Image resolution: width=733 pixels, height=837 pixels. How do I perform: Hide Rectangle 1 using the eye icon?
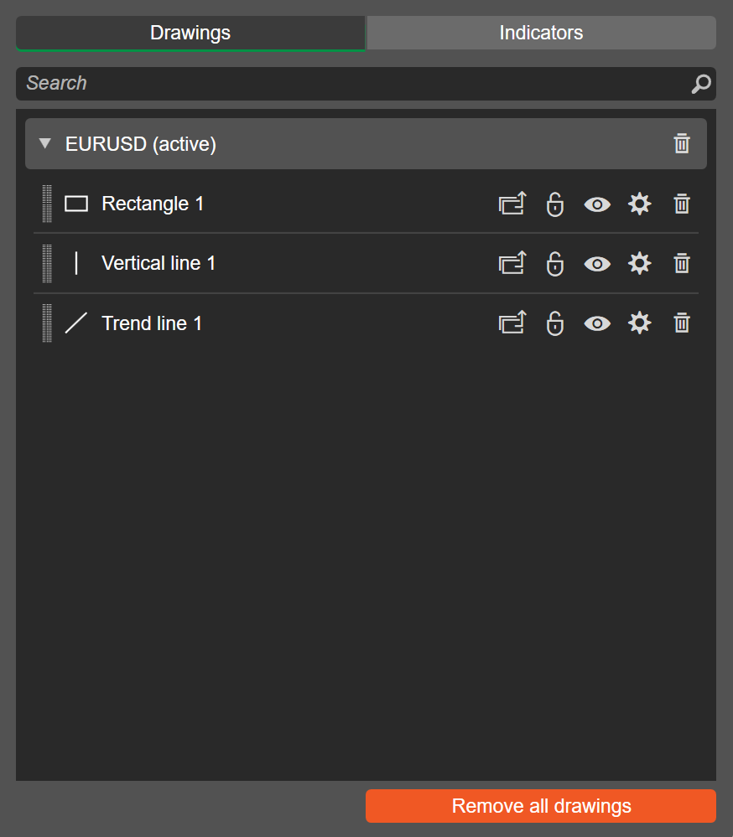click(596, 204)
